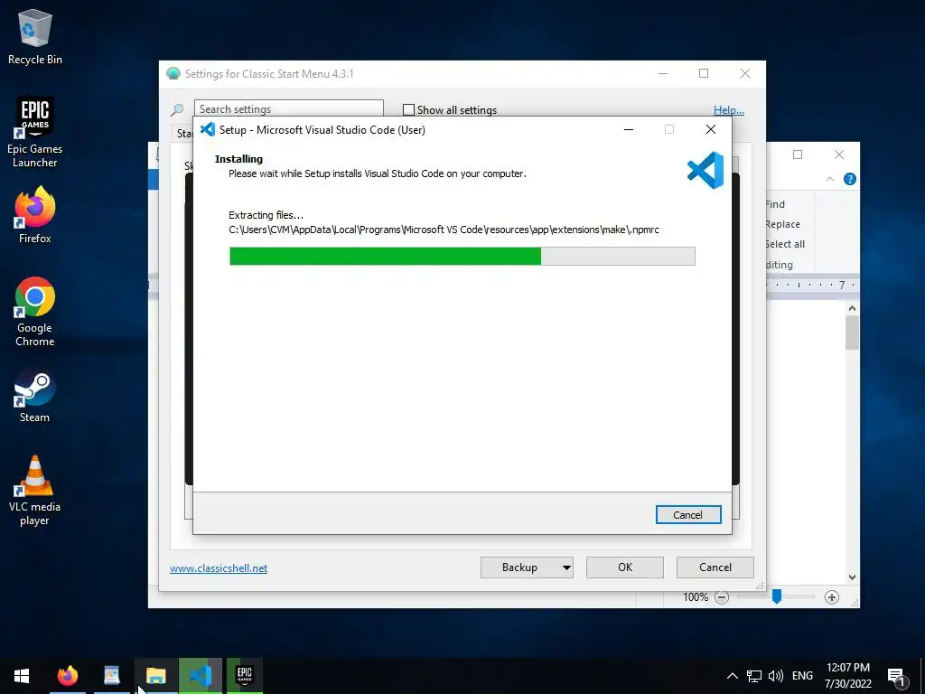Image resolution: width=925 pixels, height=694 pixels.
Task: Open the Backup dropdown button
Action: click(x=527, y=567)
